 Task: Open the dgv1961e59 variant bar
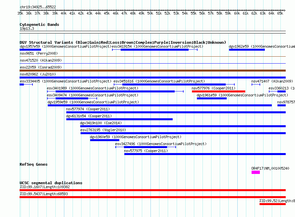pyautogui.click(x=212, y=98)
